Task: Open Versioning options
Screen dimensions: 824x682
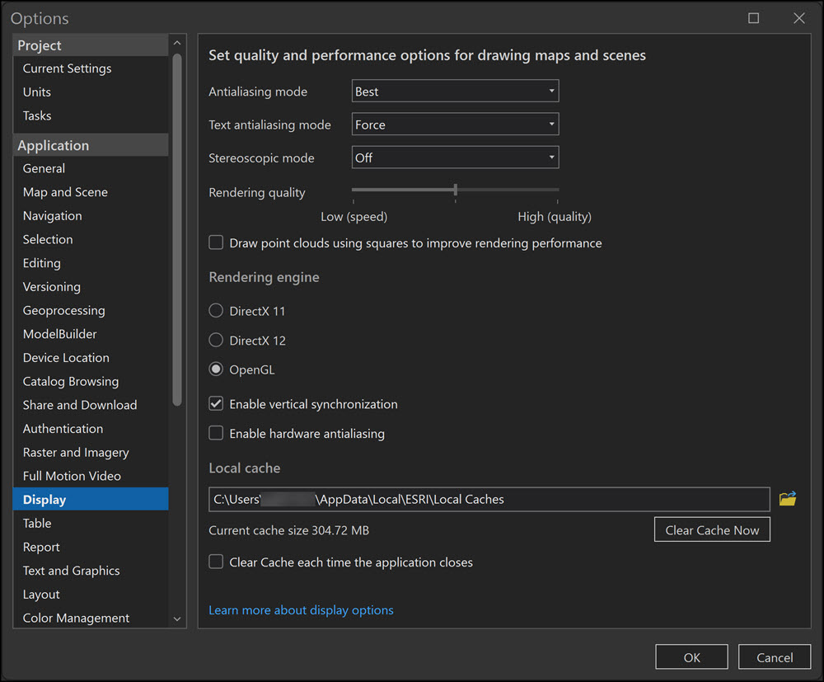Action: click(x=51, y=287)
